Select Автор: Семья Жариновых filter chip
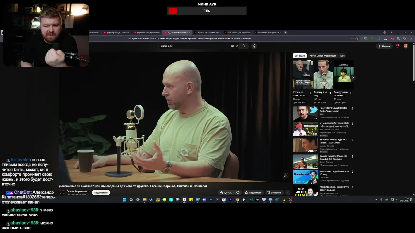 [x=323, y=56]
